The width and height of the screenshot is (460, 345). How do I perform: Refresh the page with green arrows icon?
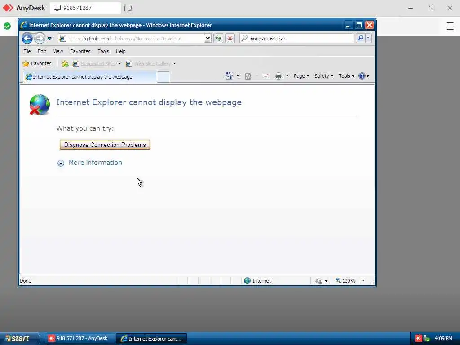218,38
